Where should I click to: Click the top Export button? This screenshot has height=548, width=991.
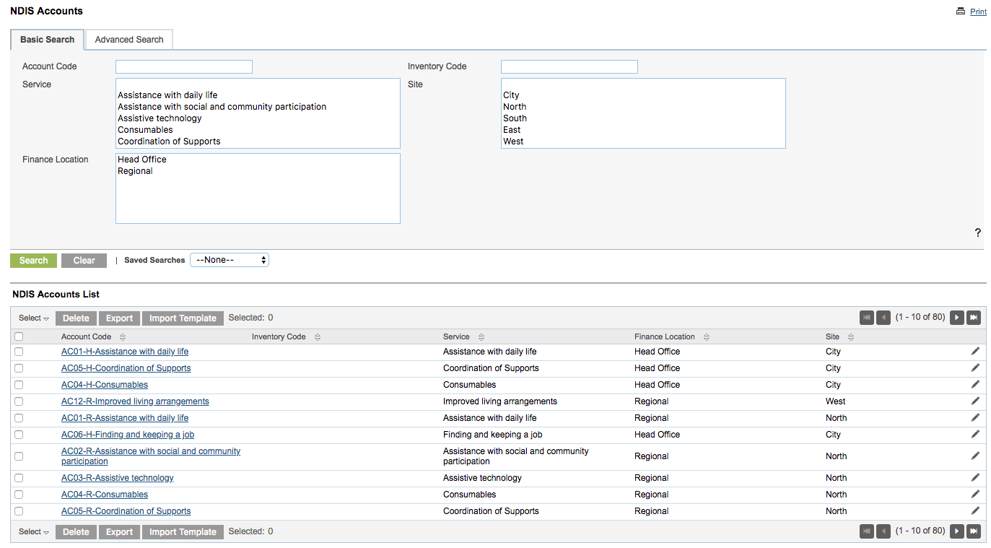(x=120, y=318)
